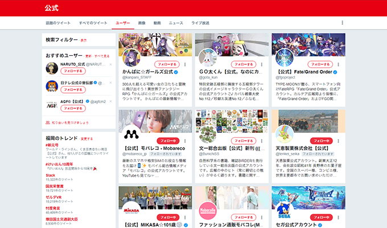Switch to 話題のツイート tab
This screenshot has height=228, width=387.
58,23
